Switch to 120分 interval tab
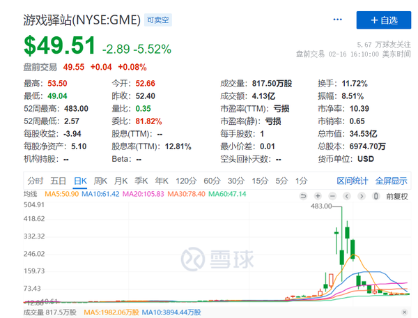The image size is (418, 318). [x=186, y=181]
